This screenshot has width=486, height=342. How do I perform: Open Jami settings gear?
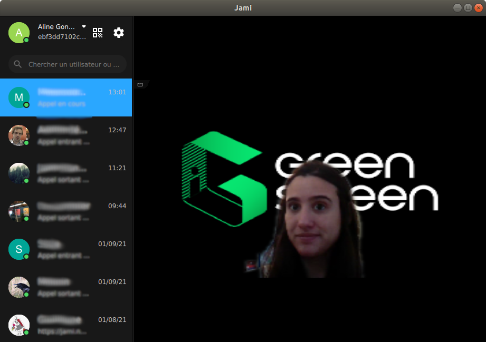pyautogui.click(x=119, y=33)
